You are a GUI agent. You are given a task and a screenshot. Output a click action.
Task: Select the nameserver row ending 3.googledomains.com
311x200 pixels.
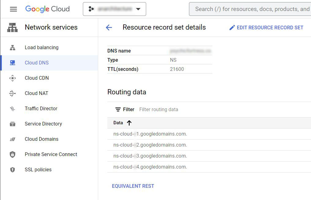tap(209, 156)
